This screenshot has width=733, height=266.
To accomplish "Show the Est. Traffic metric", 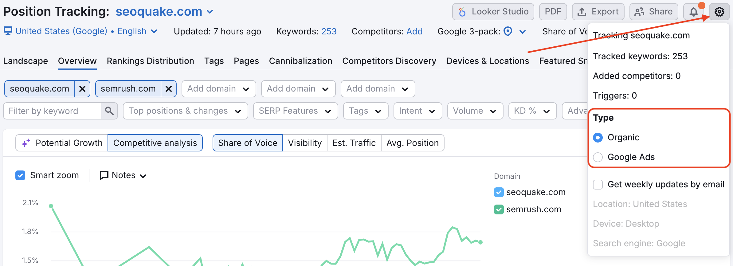I will (x=354, y=143).
